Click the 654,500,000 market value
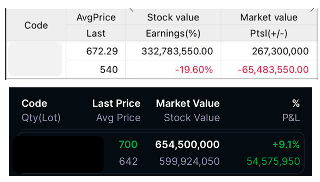This screenshot has width=320, height=182. coord(187,144)
